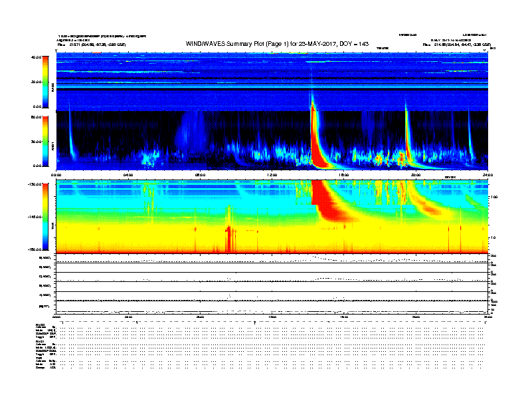Click the 30.00 color bar label

(36, 142)
